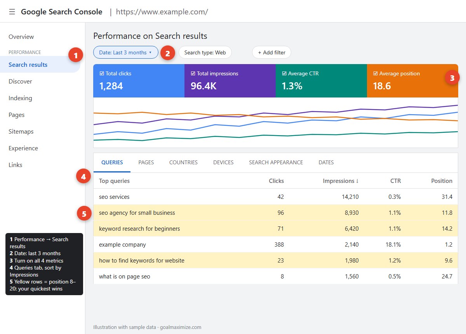Click the 24.7 position value
The image size is (466, 334).
point(447,277)
